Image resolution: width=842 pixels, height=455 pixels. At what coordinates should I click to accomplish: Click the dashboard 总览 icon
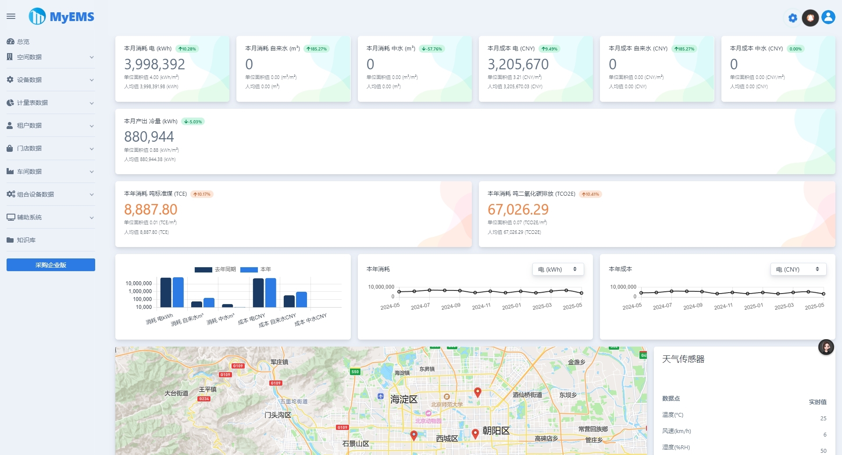click(x=11, y=42)
